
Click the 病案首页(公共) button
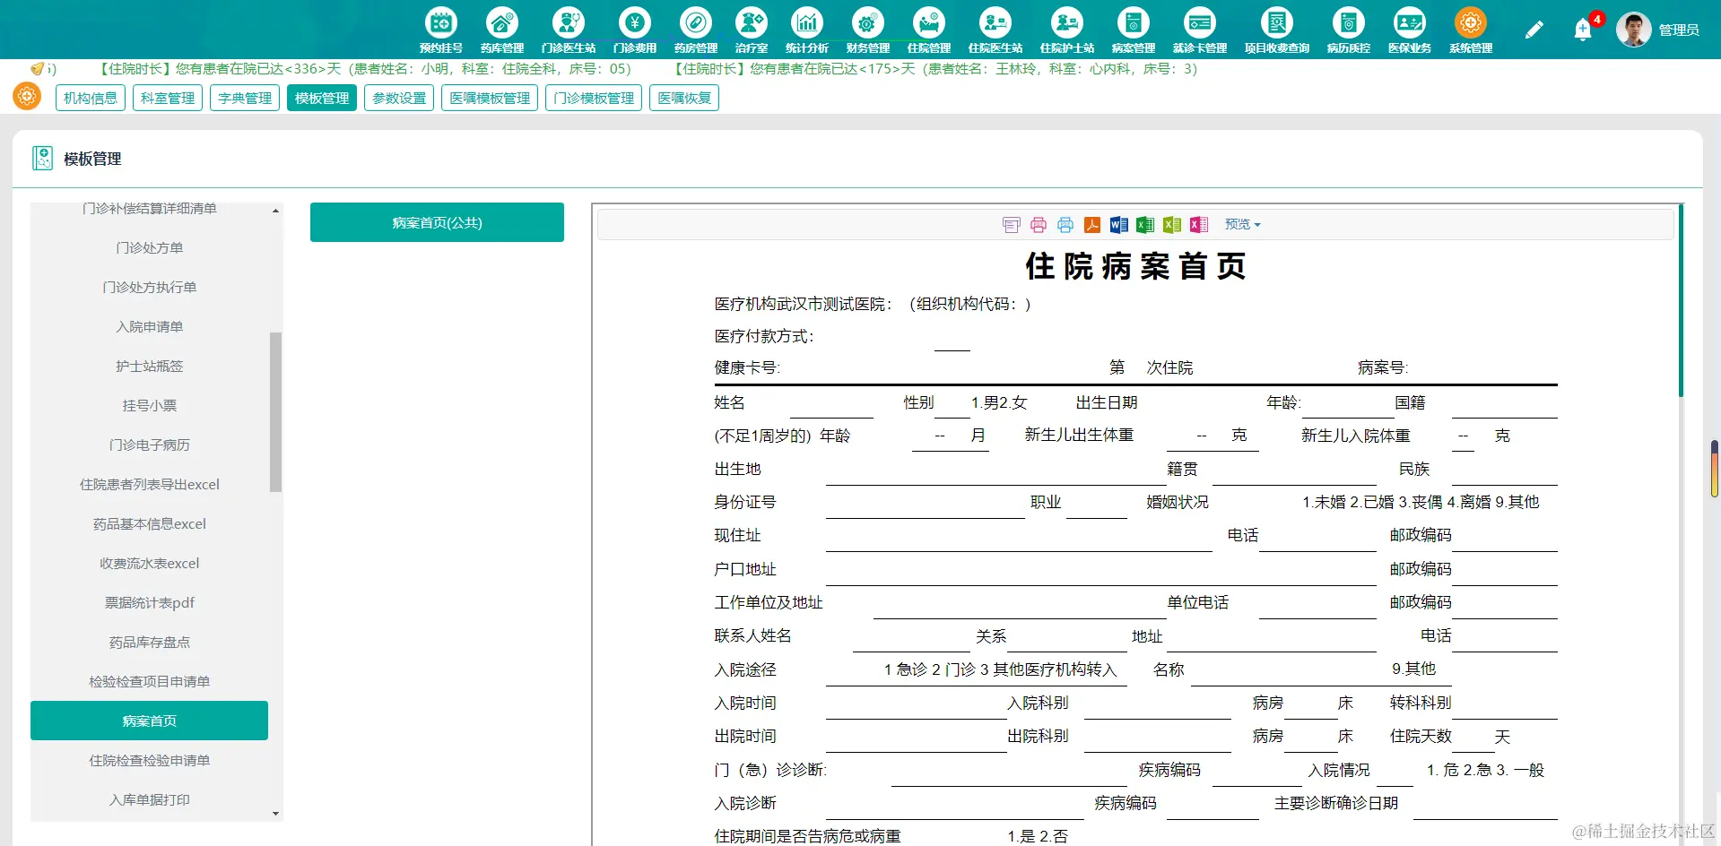click(x=437, y=221)
